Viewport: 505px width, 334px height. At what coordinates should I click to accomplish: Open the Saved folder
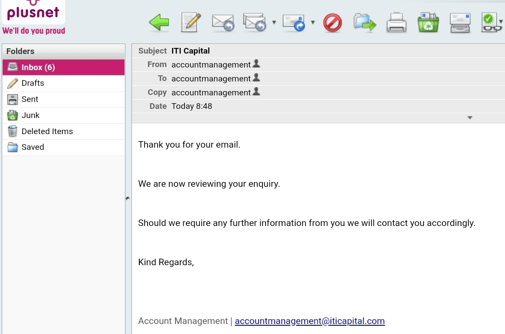point(64,147)
